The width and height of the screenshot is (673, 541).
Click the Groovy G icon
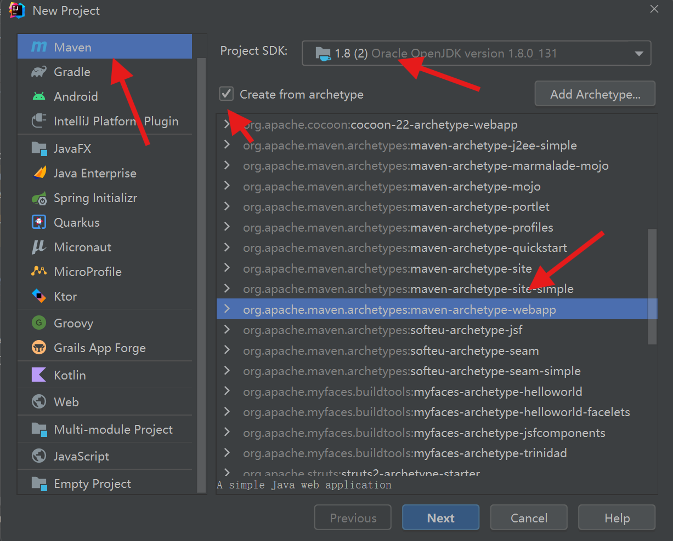tap(39, 323)
